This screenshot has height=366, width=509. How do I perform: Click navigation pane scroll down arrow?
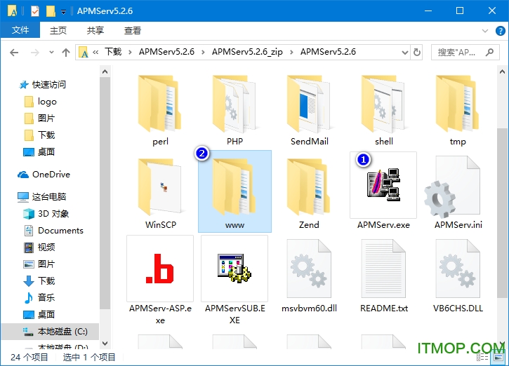(105, 344)
